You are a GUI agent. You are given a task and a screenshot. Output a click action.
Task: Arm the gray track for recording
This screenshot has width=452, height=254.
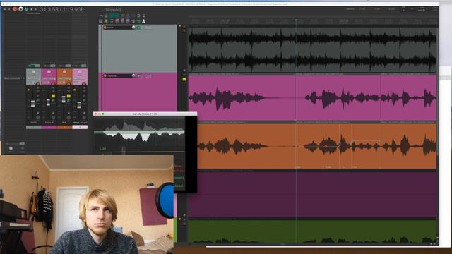tap(105, 28)
